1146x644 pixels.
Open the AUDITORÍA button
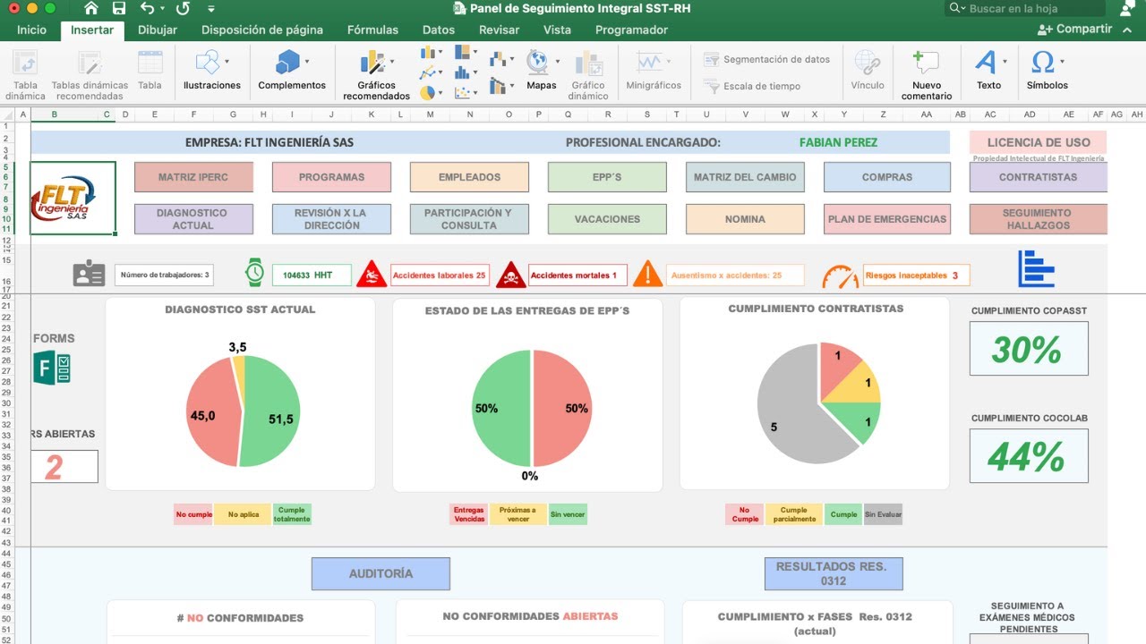(381, 573)
